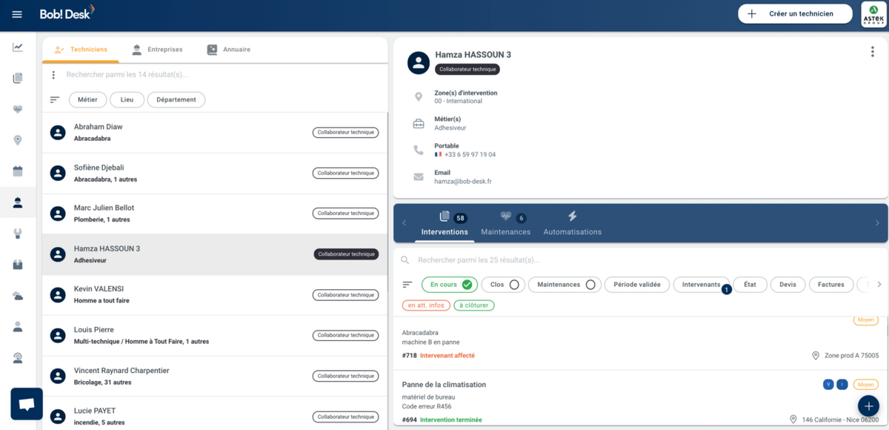Toggle the 'à clôturer' status chip

(x=474, y=305)
